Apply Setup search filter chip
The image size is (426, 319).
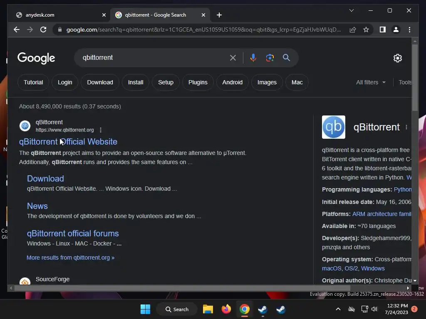[166, 82]
